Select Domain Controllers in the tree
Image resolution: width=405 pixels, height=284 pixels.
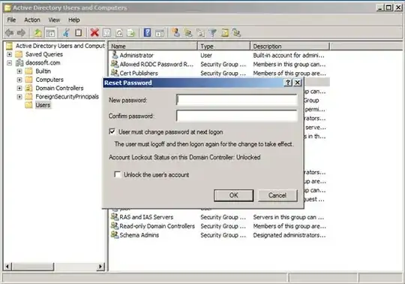(59, 88)
